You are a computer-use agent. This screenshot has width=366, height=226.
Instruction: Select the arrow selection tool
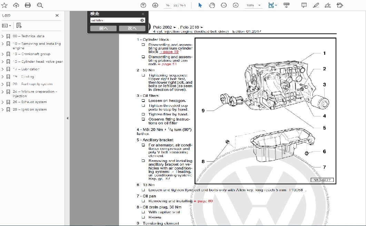click(200, 5)
